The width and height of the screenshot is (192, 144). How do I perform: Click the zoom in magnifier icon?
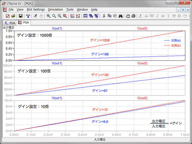(48, 16)
